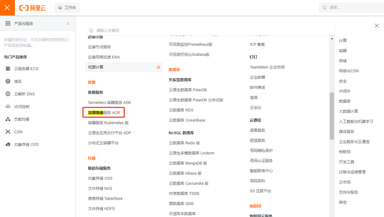
Task: Click the product list vertical scrollbar
Action: point(332,116)
